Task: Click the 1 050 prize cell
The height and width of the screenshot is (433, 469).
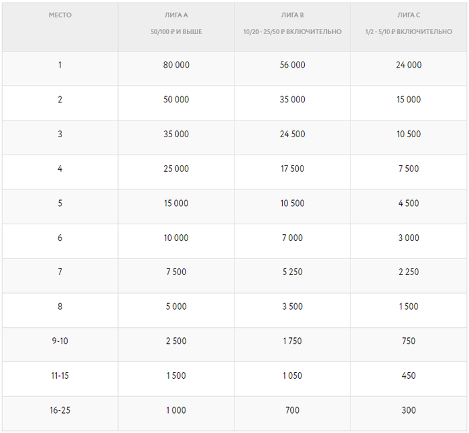Action: pos(292,375)
